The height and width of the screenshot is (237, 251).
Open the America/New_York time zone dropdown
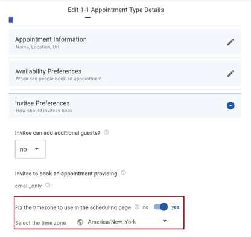click(x=122, y=222)
